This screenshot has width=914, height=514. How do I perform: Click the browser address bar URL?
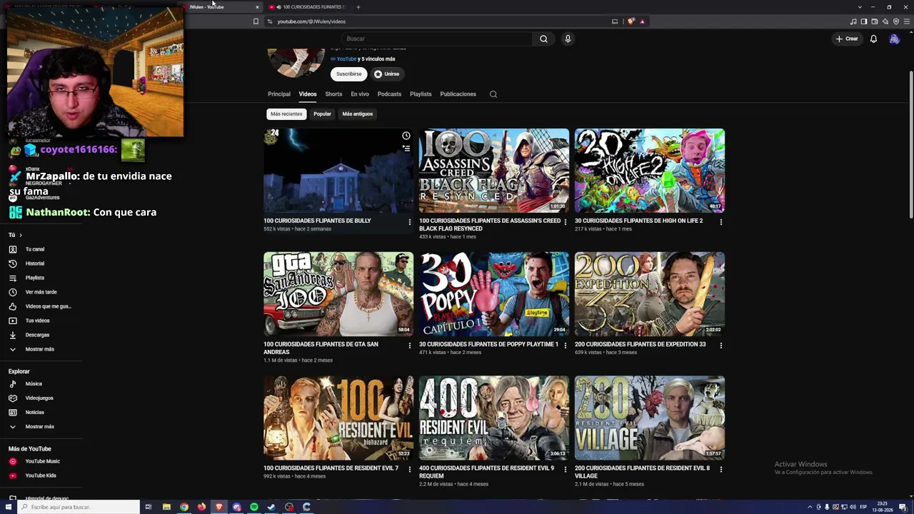(311, 21)
